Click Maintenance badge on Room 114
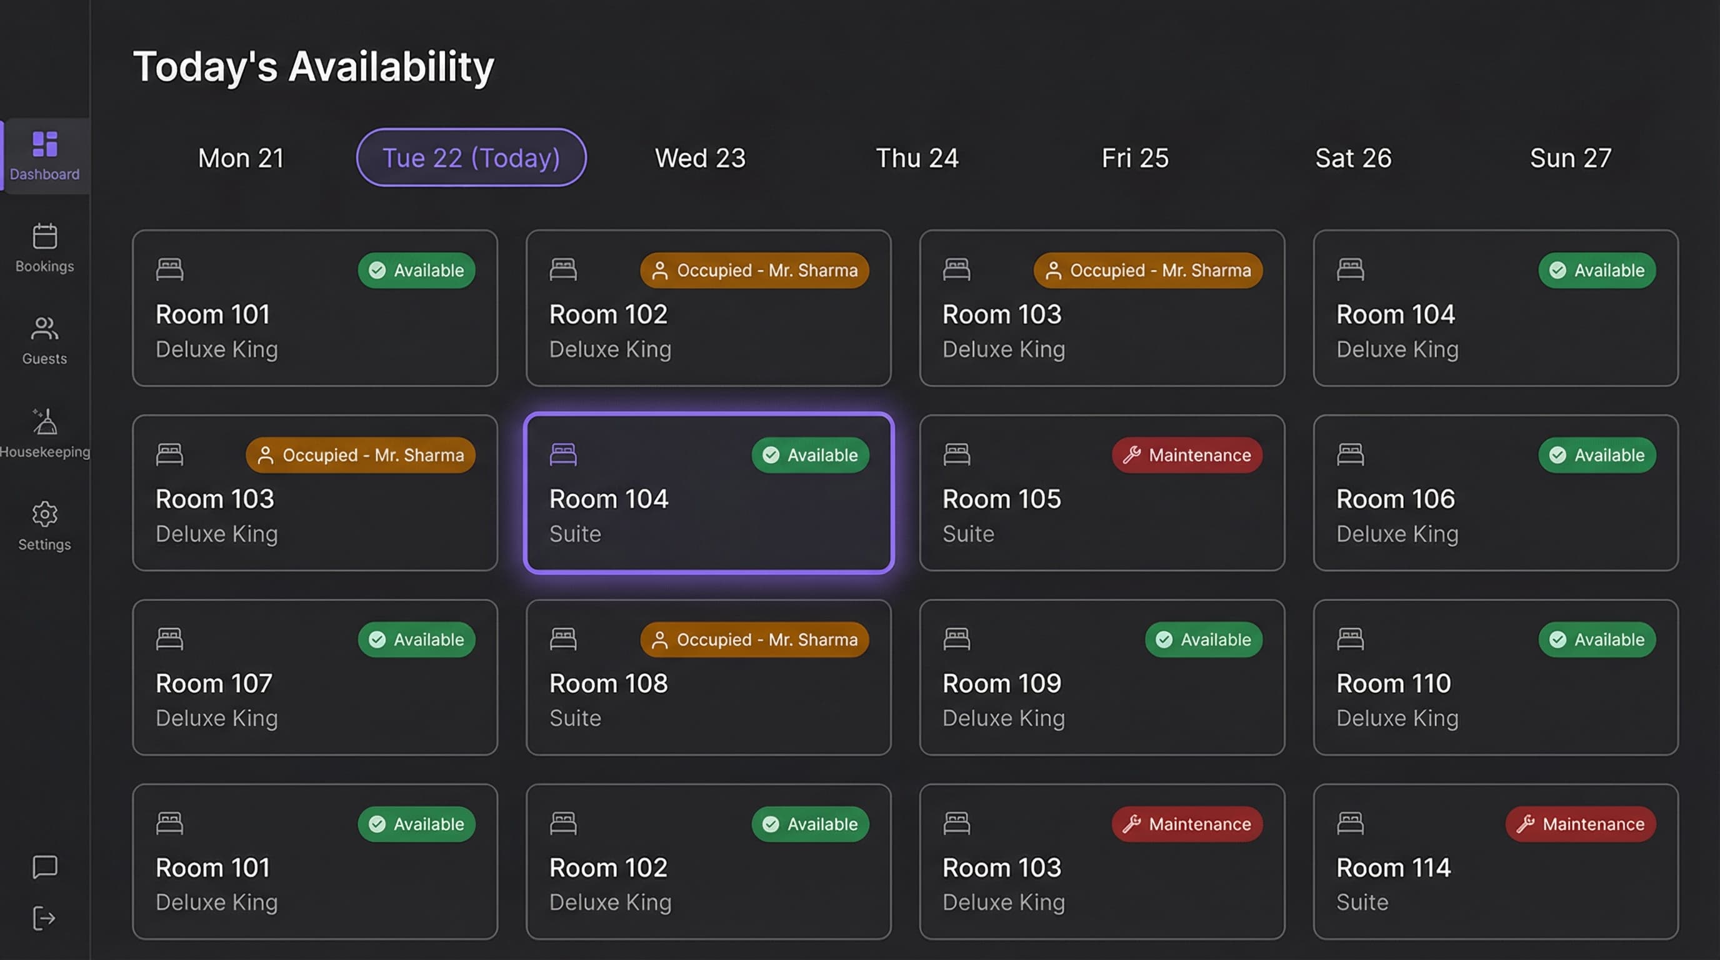The height and width of the screenshot is (960, 1720). (x=1580, y=824)
